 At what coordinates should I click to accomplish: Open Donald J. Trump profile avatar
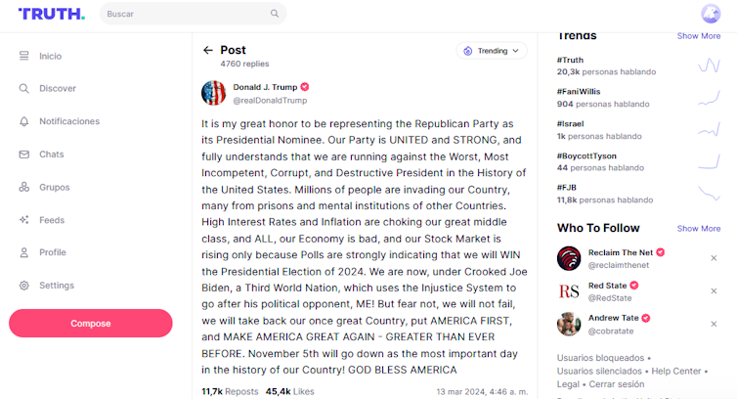(x=213, y=93)
